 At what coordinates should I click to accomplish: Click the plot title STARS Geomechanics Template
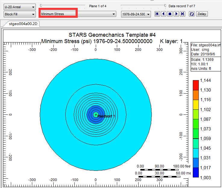pyautogui.click(x=112, y=35)
